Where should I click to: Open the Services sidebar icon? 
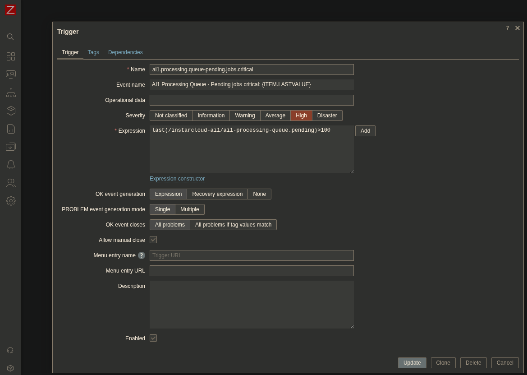[x=11, y=93]
